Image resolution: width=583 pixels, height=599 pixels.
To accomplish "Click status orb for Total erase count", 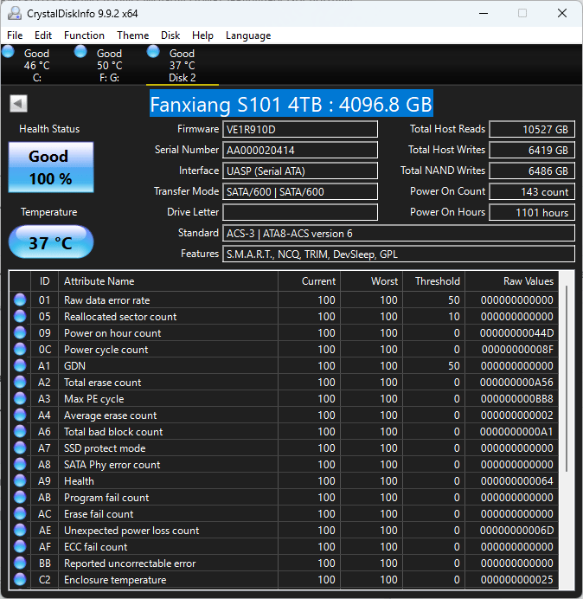I will click(x=20, y=382).
